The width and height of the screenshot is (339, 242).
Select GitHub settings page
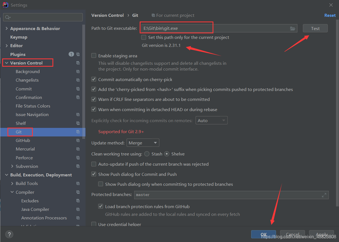coord(23,141)
